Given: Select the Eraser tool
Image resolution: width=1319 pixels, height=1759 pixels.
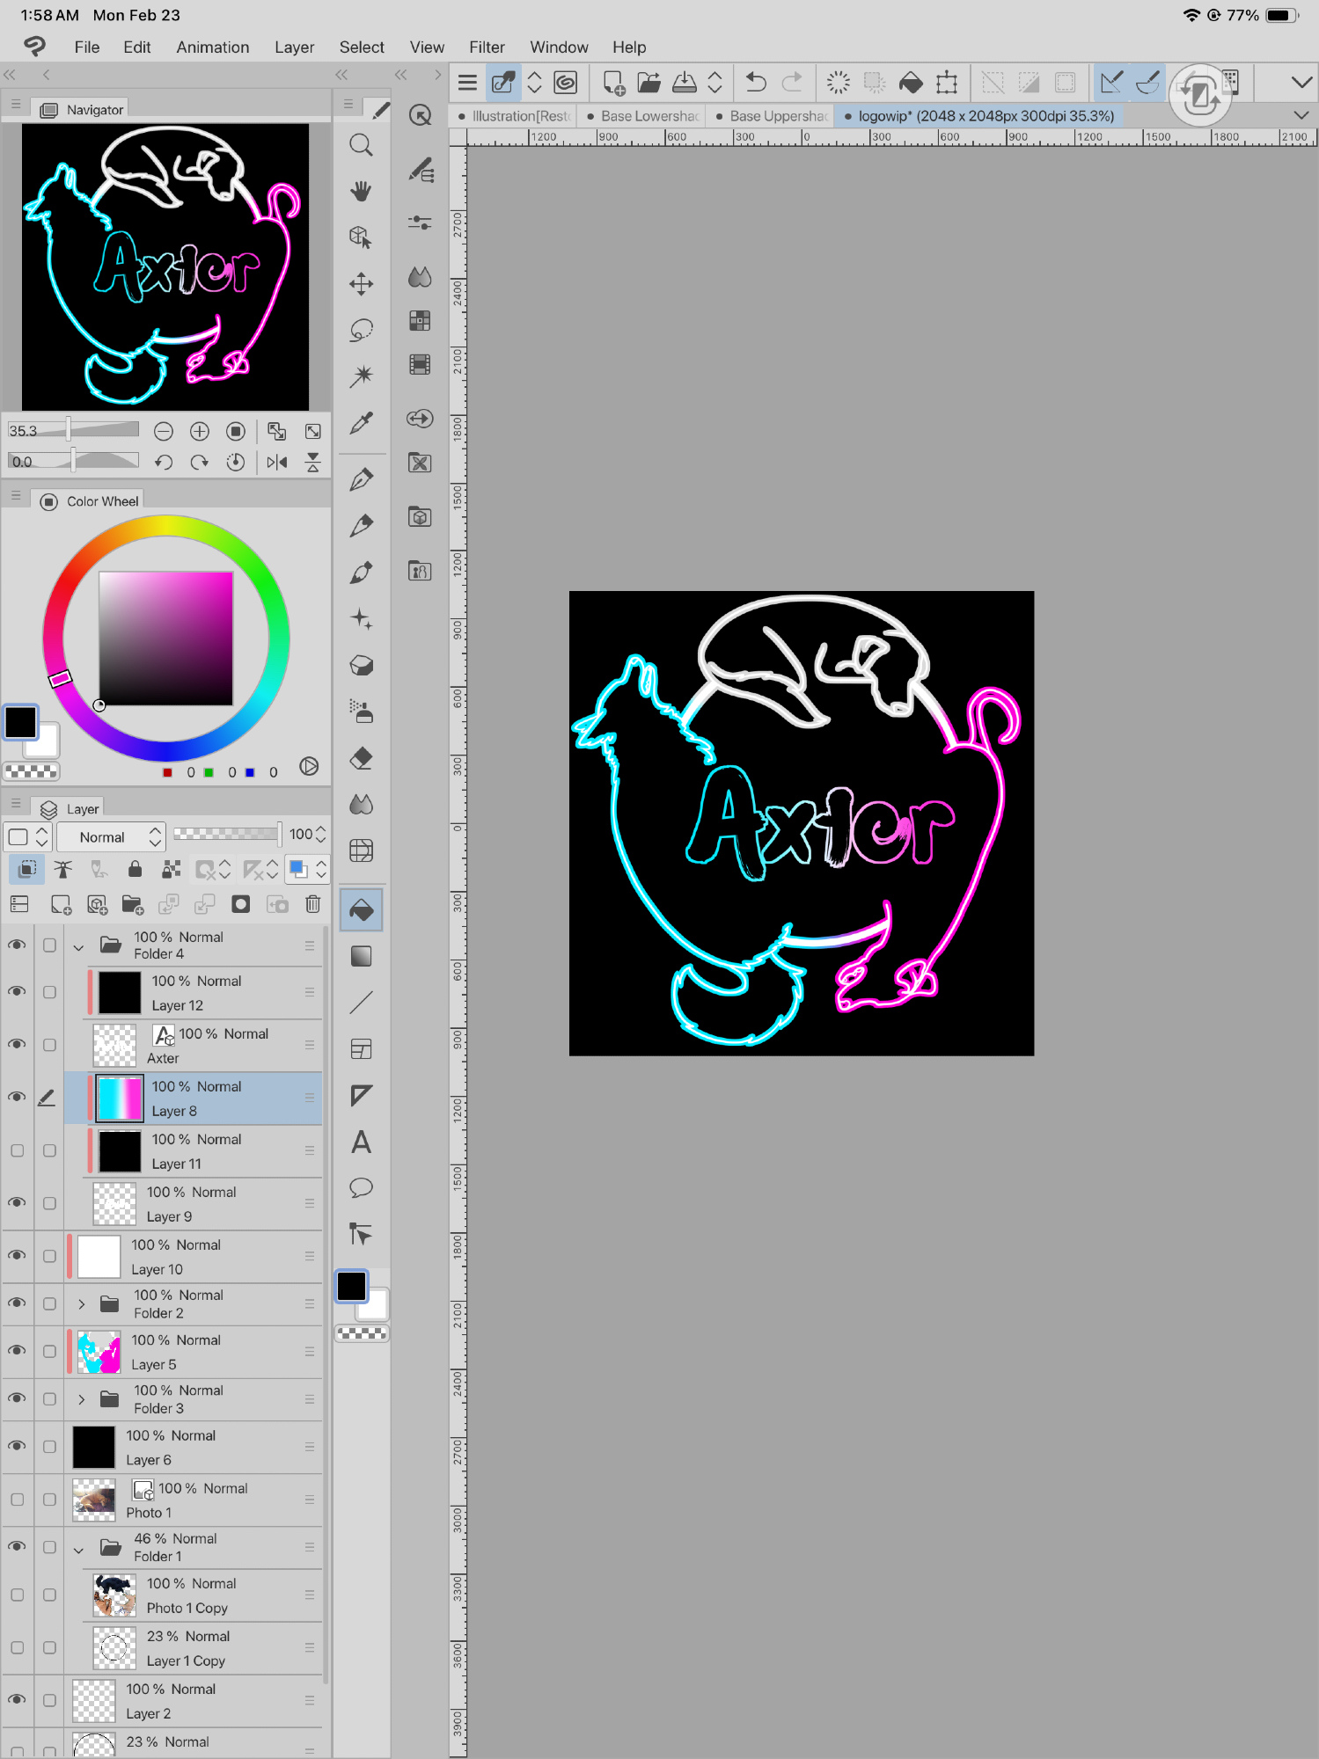Looking at the screenshot, I should tap(361, 758).
